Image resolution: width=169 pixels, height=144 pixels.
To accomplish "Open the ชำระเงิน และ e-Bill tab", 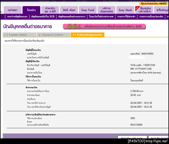I will (50, 10).
